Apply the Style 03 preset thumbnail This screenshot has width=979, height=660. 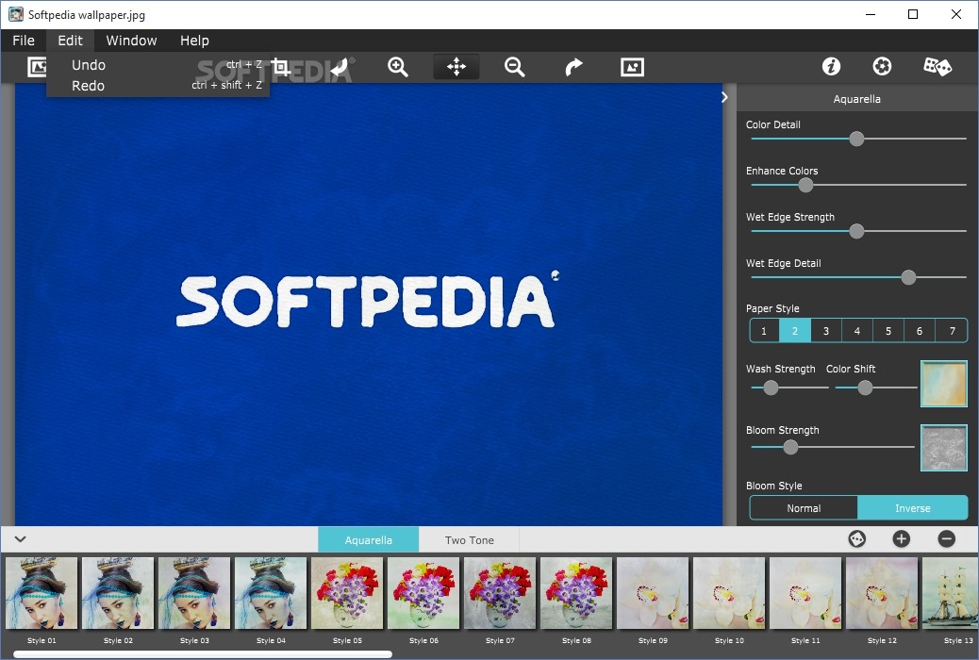(x=194, y=593)
